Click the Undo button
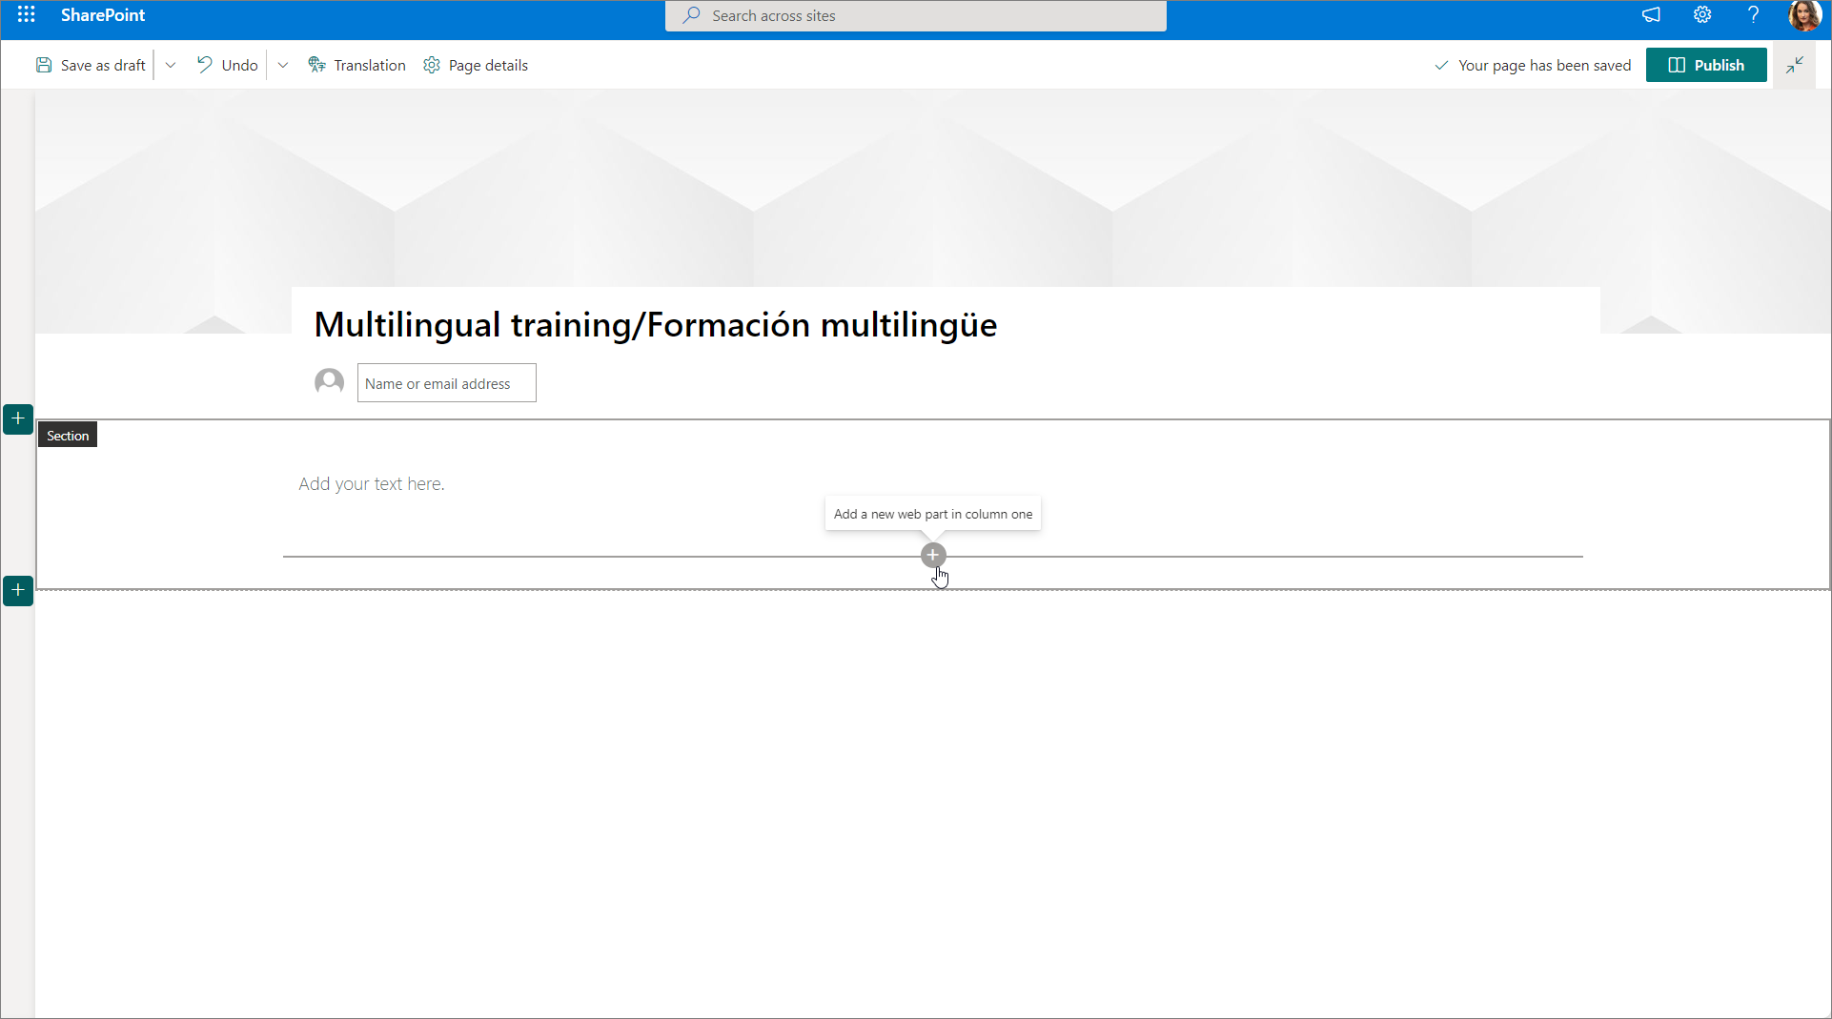Screen dimensions: 1832x1019 coord(228,66)
